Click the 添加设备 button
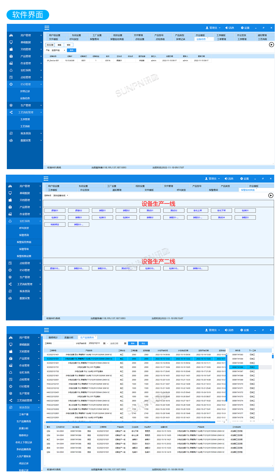 50,45
